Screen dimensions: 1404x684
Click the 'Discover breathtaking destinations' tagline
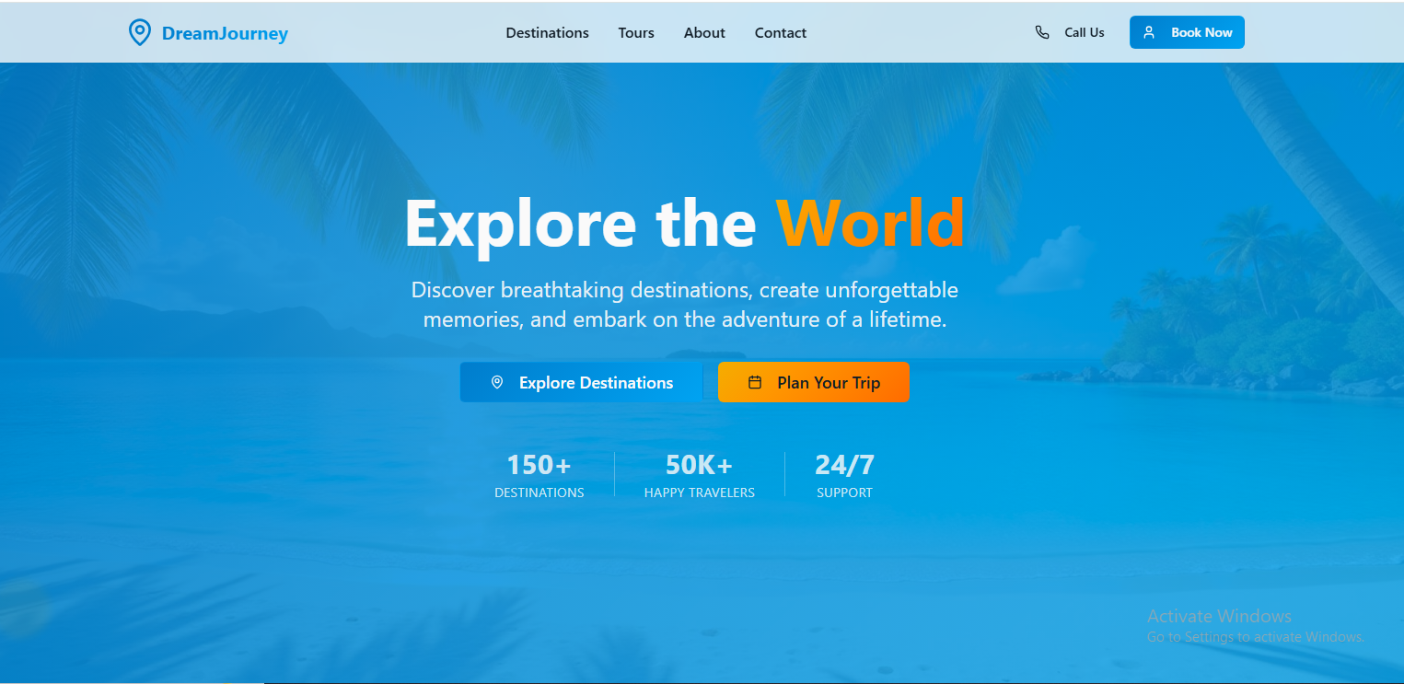pyautogui.click(x=684, y=305)
